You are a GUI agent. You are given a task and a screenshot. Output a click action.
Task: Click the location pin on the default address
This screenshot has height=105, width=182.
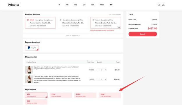click(28, 20)
